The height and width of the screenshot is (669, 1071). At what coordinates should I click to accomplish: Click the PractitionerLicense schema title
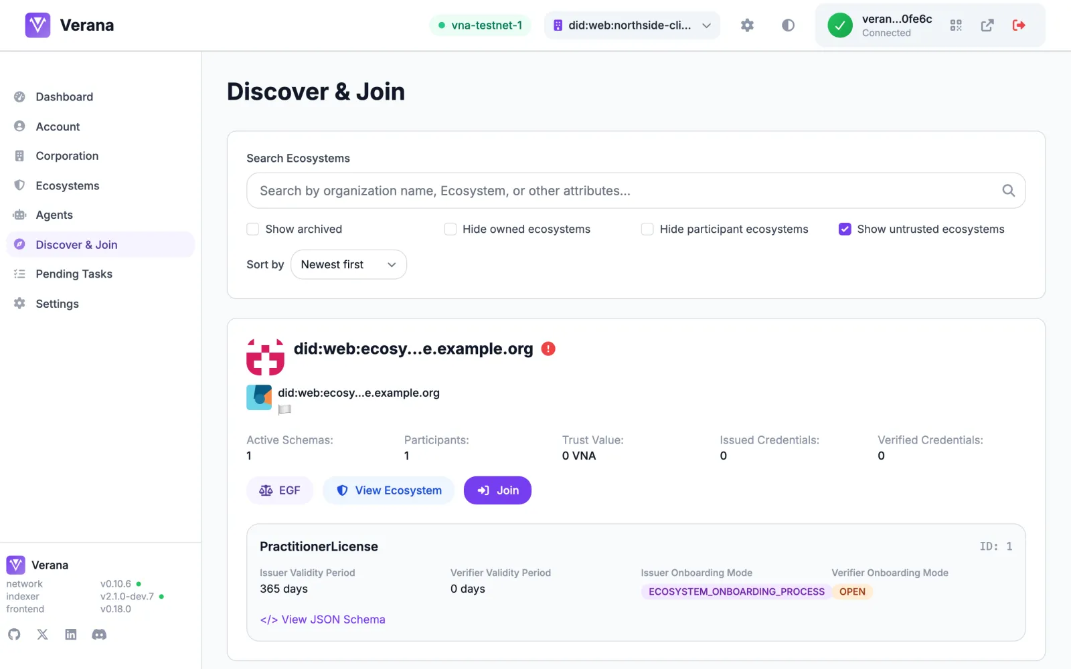click(x=319, y=547)
